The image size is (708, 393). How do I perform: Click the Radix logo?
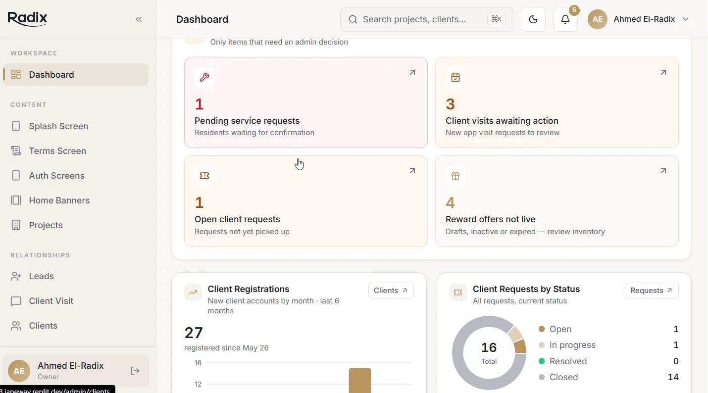[x=28, y=19]
